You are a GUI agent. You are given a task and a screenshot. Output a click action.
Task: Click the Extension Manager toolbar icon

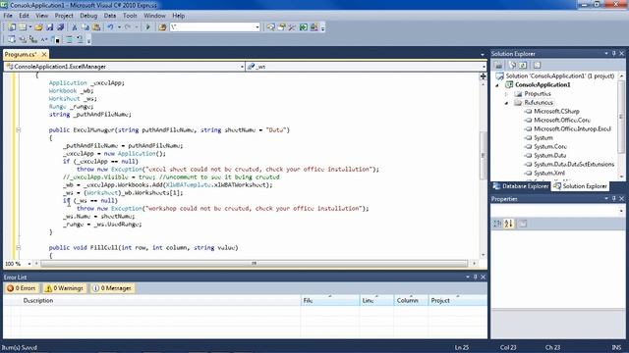pyautogui.click(x=314, y=27)
